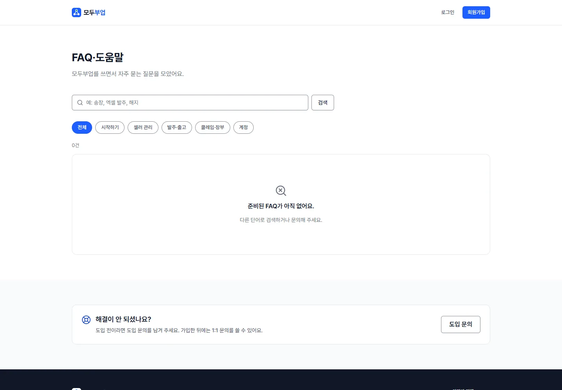Click the '준비된 FAQ가 아직 없어요.' message
562x390 pixels.
[281, 206]
